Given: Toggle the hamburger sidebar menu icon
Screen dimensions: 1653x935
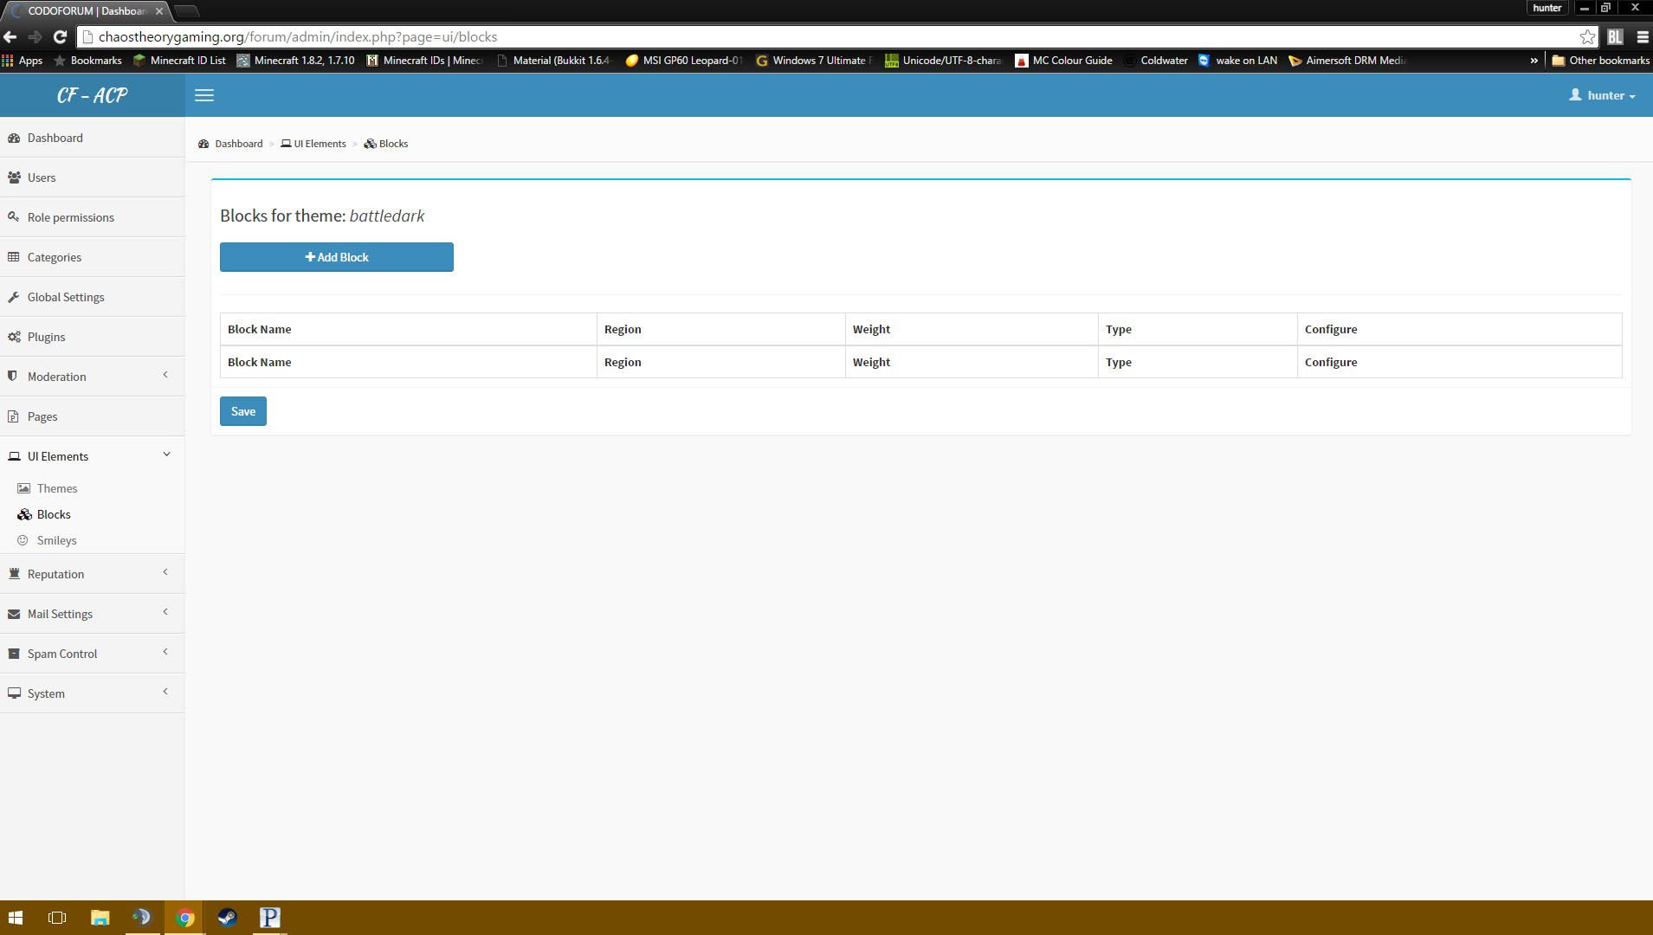Looking at the screenshot, I should click(x=204, y=95).
